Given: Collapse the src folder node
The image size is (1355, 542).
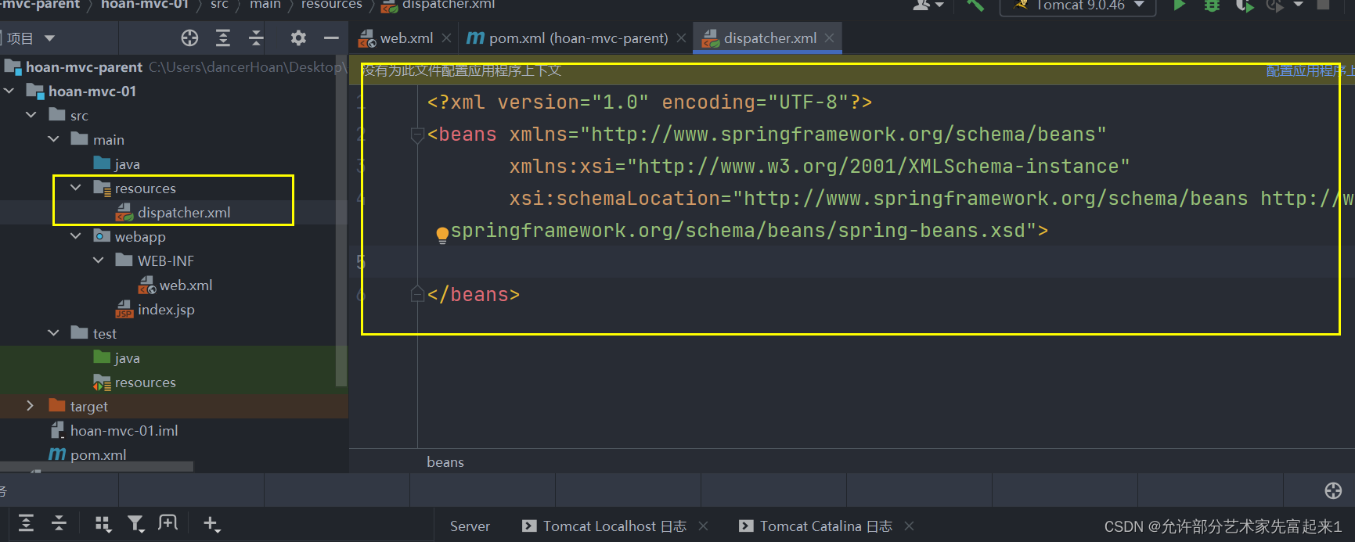Looking at the screenshot, I should point(31,116).
